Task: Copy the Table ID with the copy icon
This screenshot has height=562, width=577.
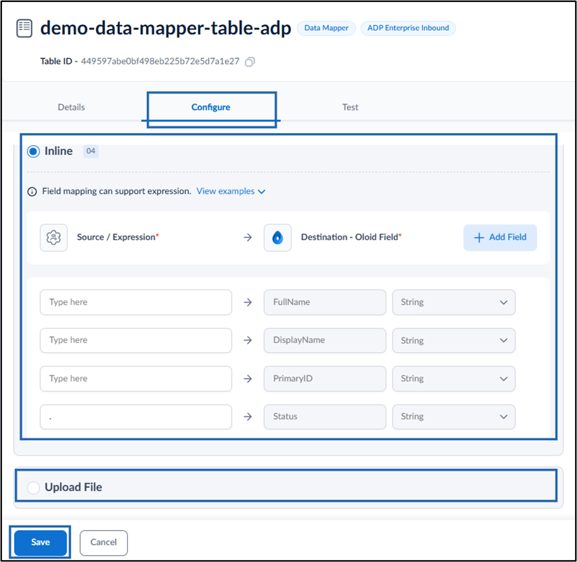Action: pos(250,62)
